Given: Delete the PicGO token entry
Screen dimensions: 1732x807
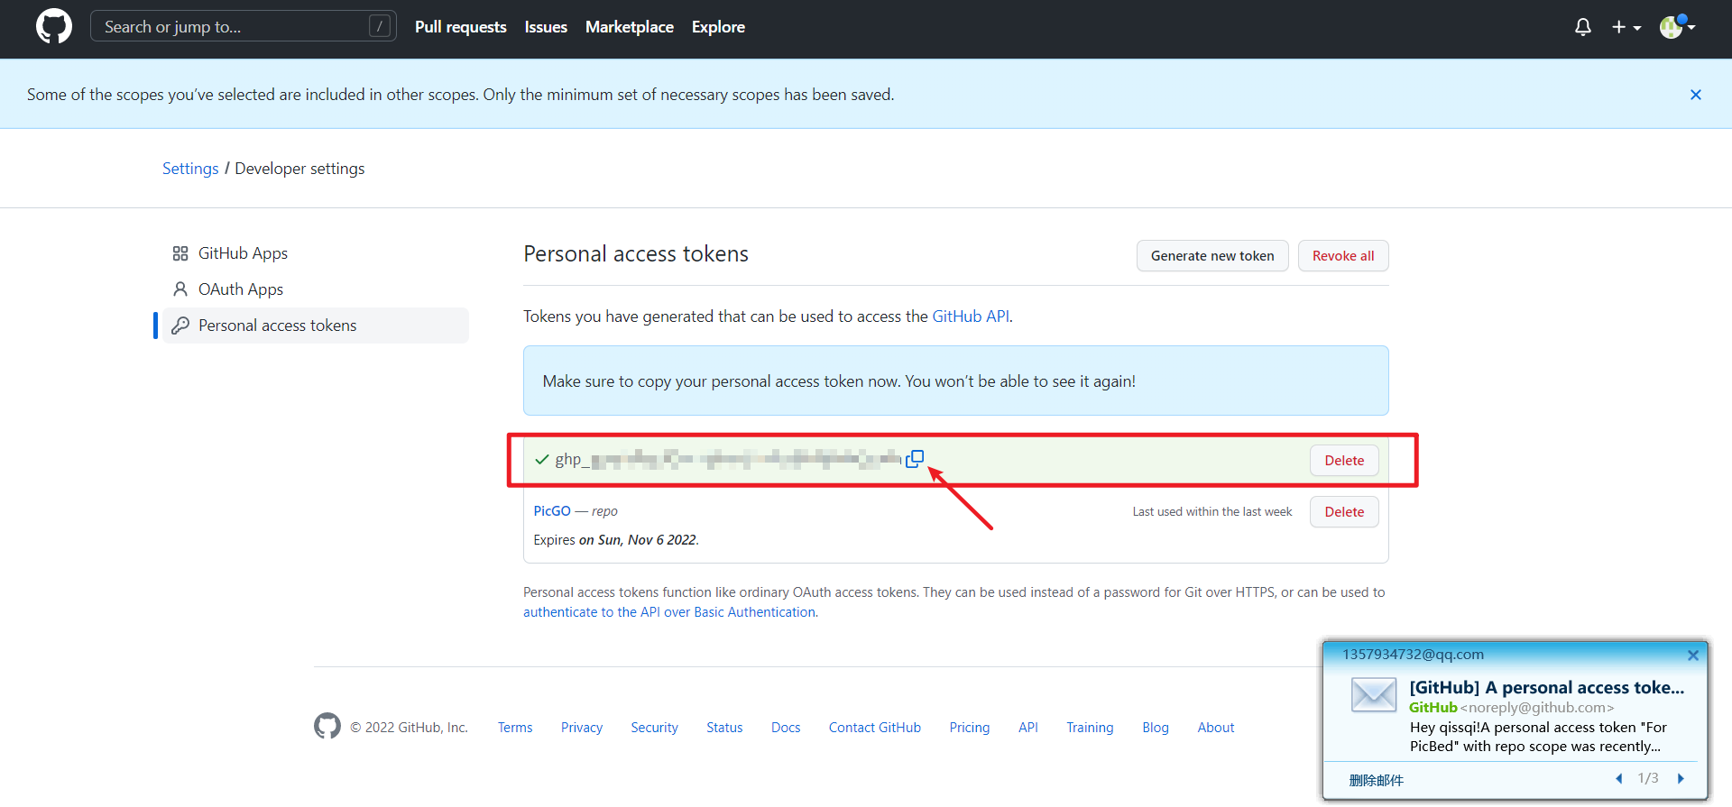Looking at the screenshot, I should (x=1344, y=512).
